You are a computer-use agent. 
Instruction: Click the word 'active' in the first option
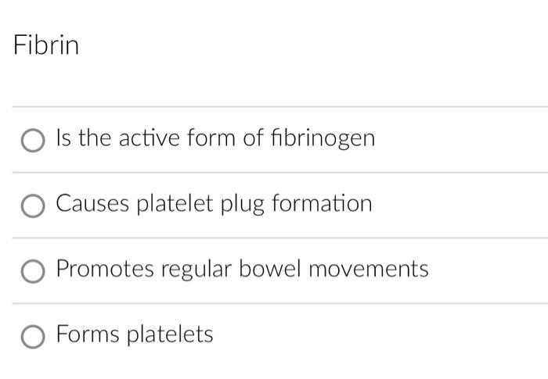pyautogui.click(x=150, y=138)
